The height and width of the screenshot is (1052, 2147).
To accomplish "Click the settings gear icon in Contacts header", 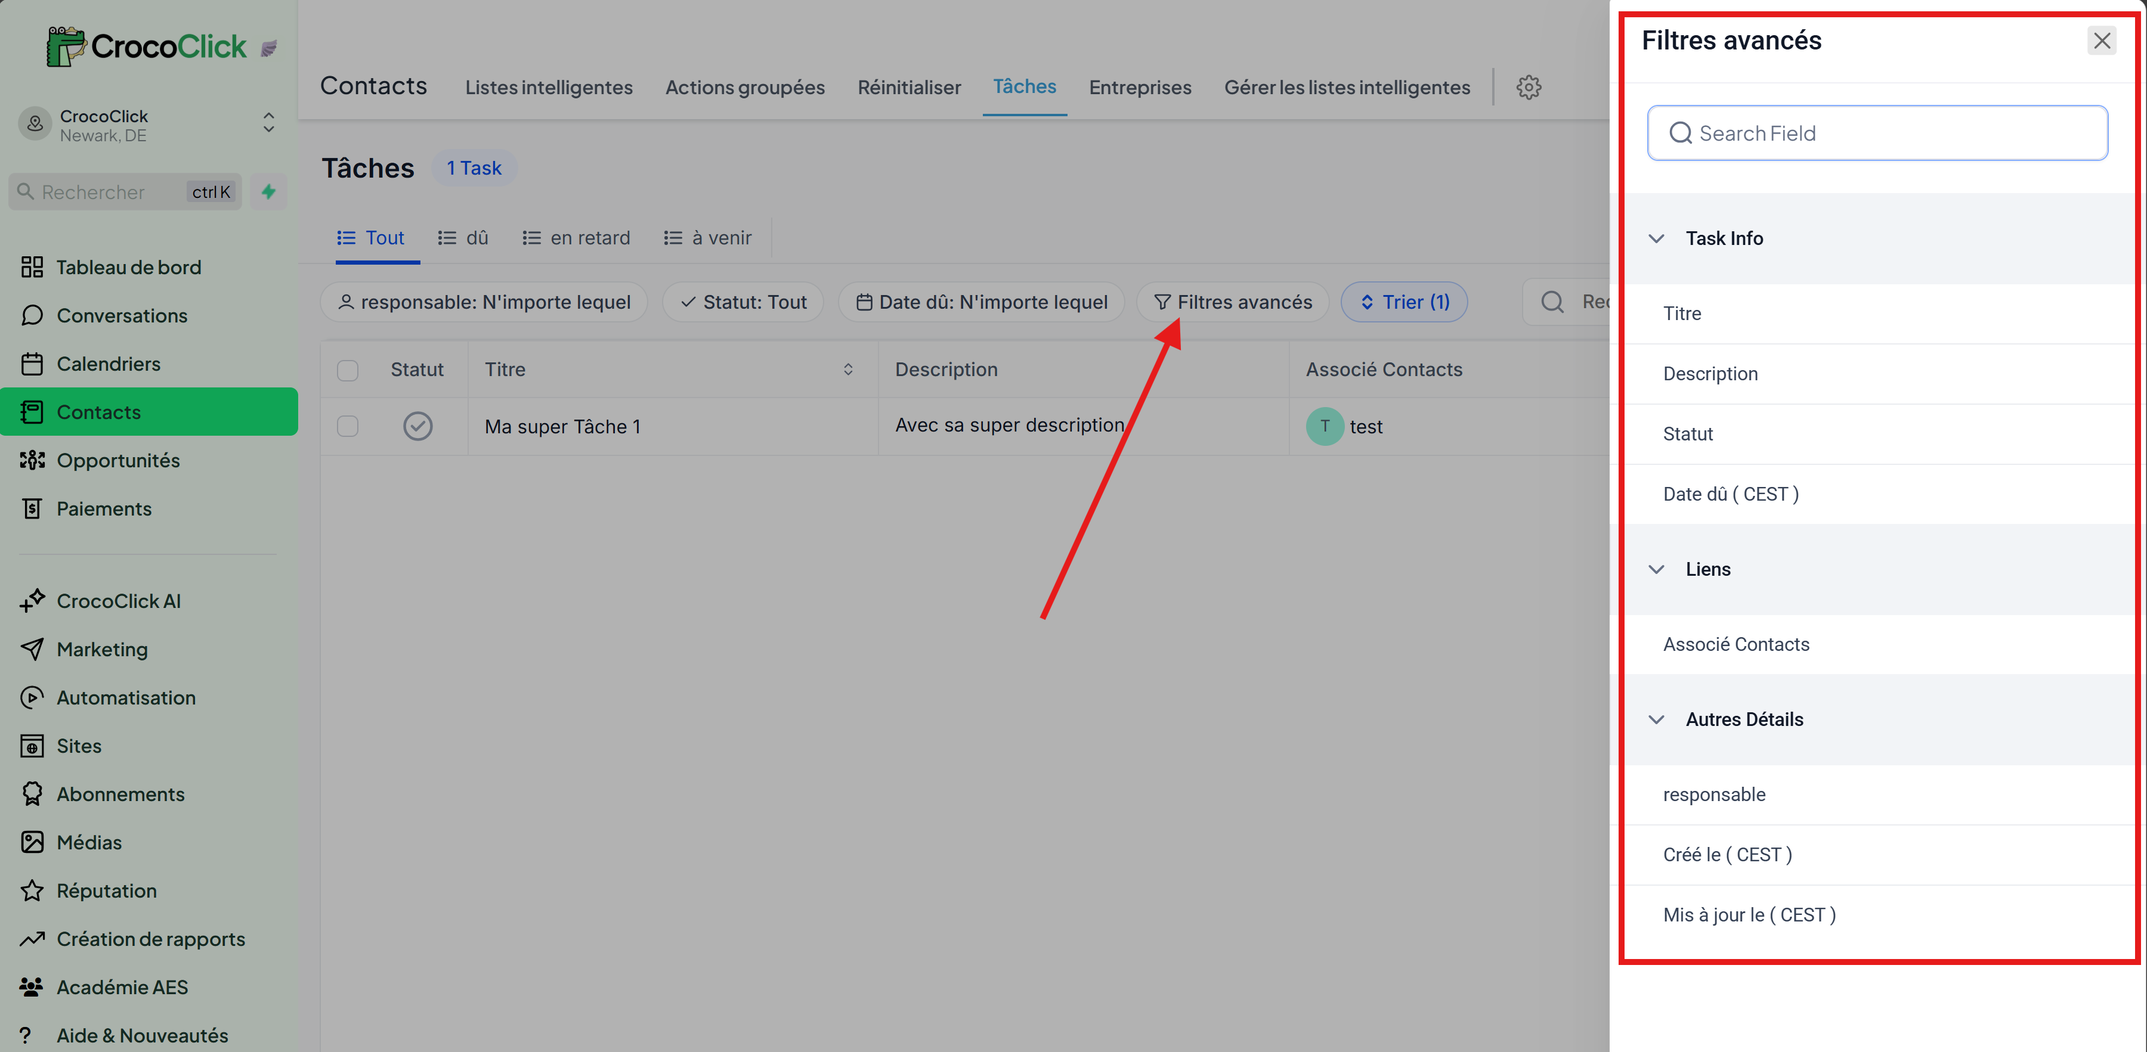I will 1528,86.
